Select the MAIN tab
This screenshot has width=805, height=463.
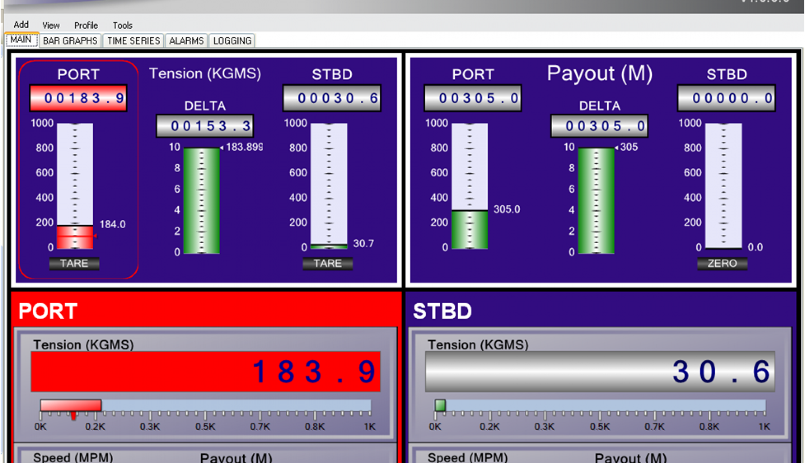coord(21,40)
